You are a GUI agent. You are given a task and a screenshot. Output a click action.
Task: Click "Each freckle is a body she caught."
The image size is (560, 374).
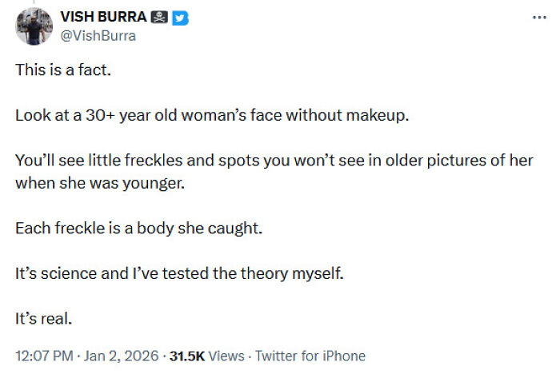coord(138,228)
